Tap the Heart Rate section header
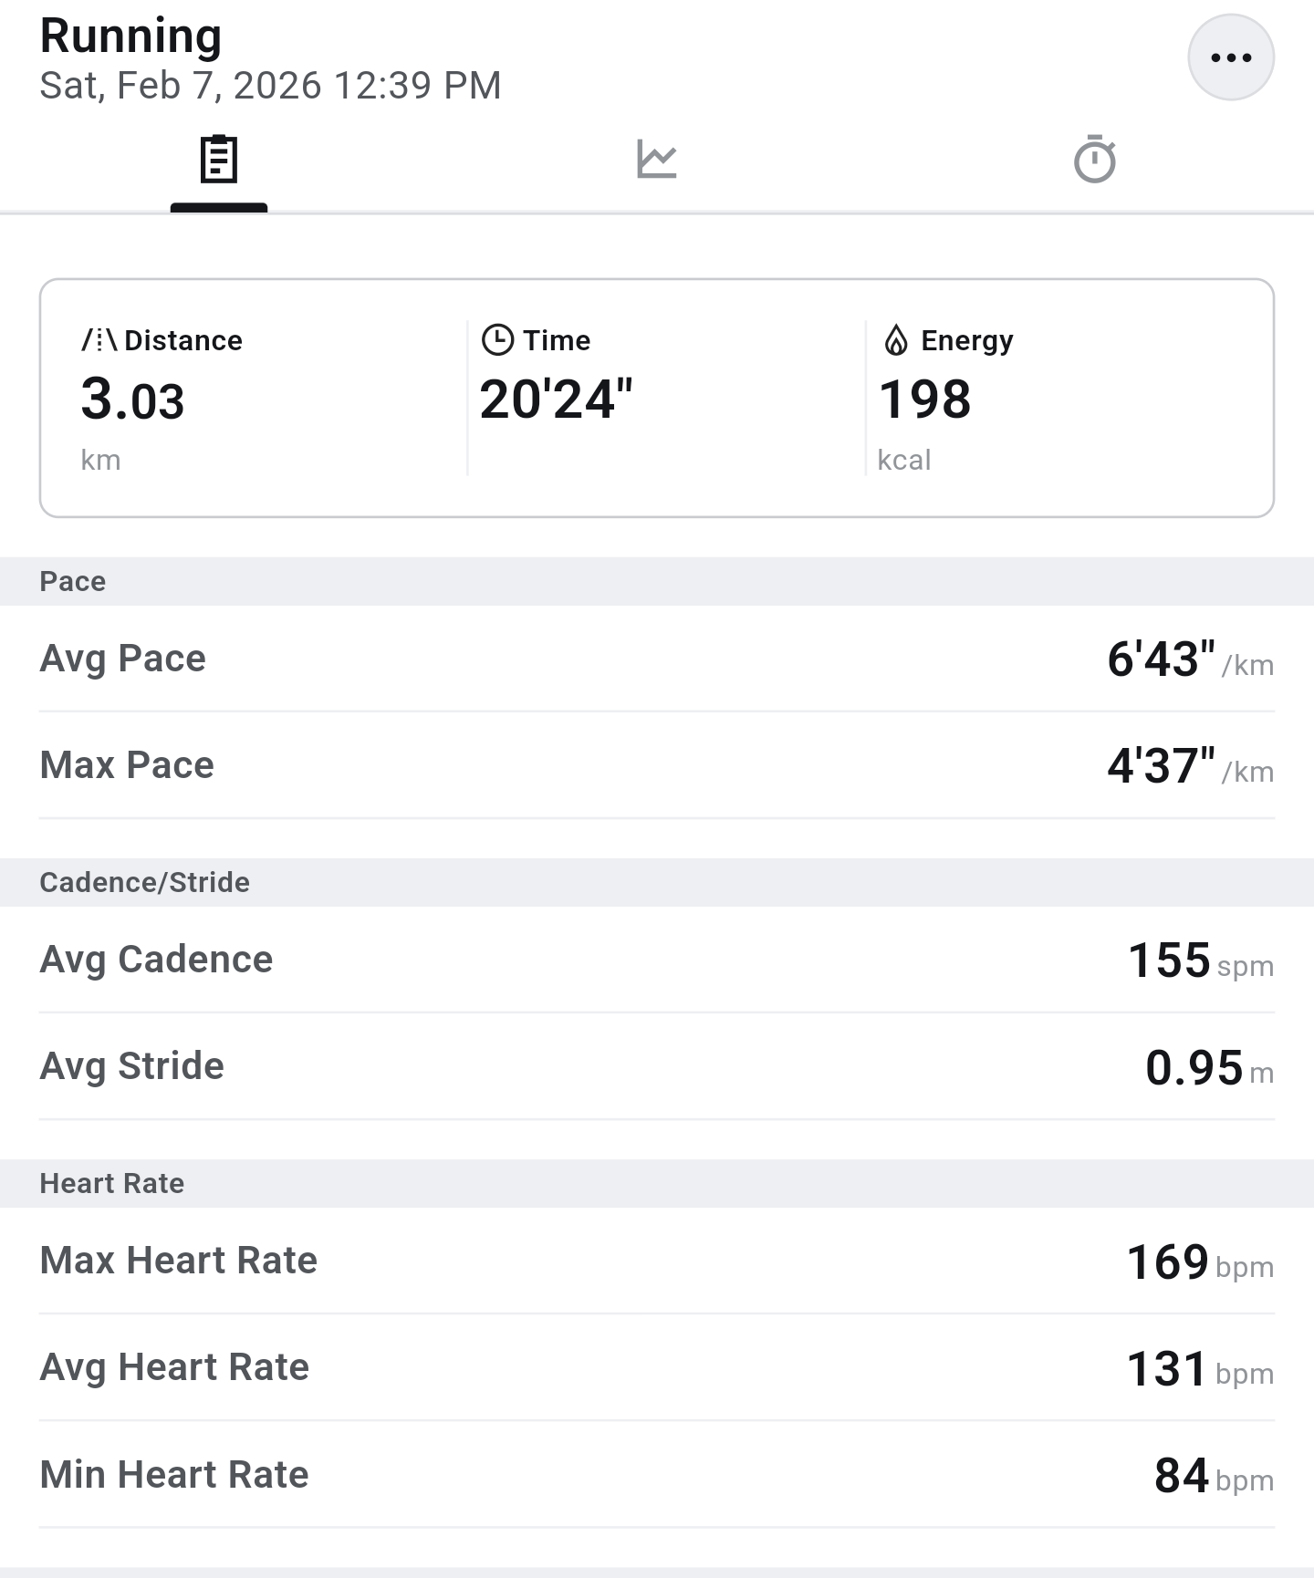 pos(111,1183)
